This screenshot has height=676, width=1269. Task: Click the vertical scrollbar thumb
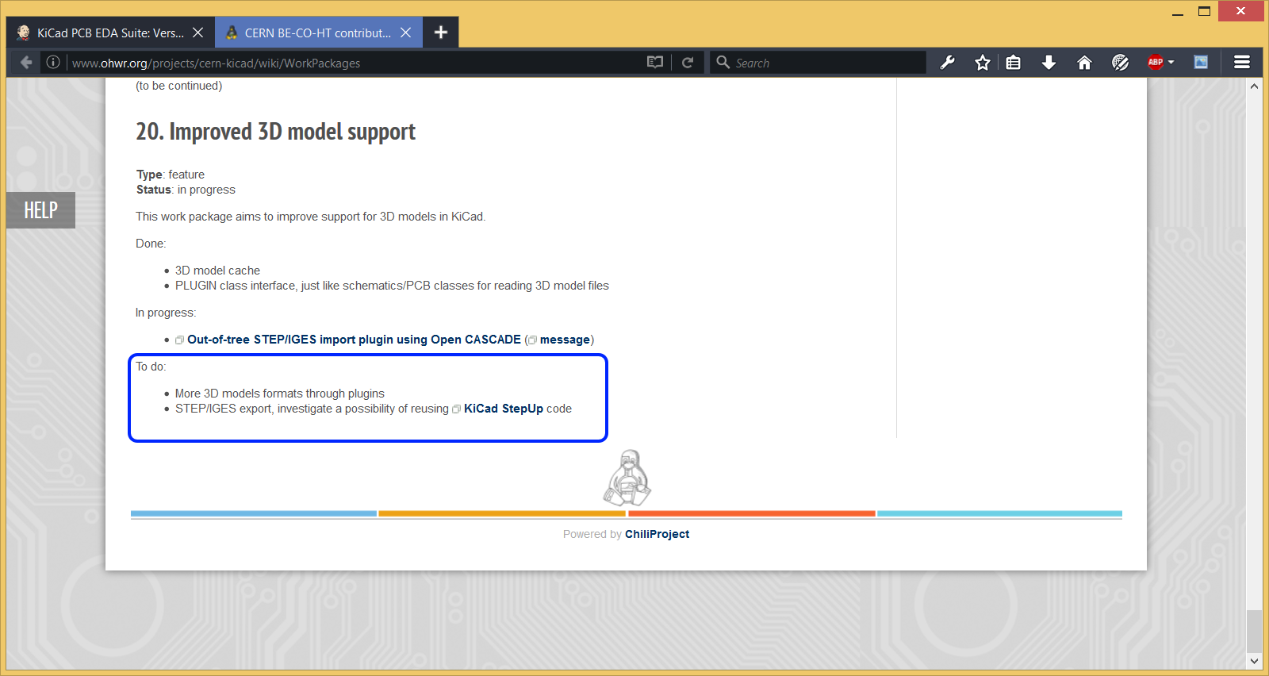click(1254, 631)
